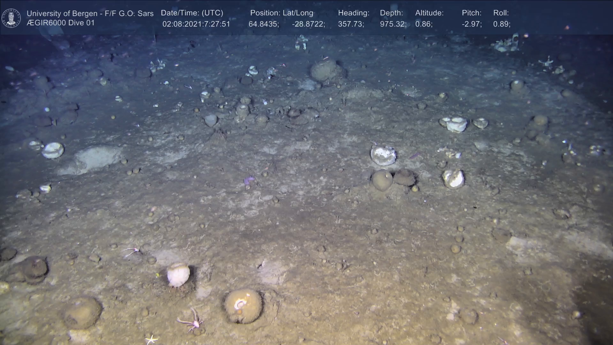Click the 'University of Bergen - F/F G.O. Sars' text
The height and width of the screenshot is (345, 613).
coord(90,13)
